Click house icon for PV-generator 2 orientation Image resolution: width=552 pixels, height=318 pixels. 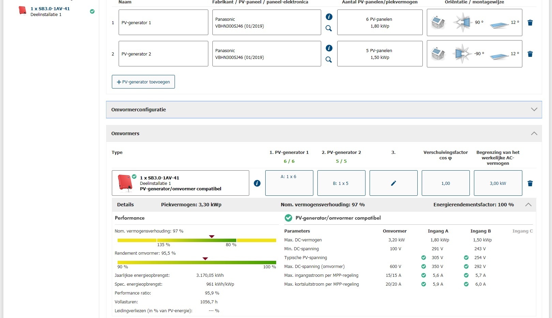438,54
